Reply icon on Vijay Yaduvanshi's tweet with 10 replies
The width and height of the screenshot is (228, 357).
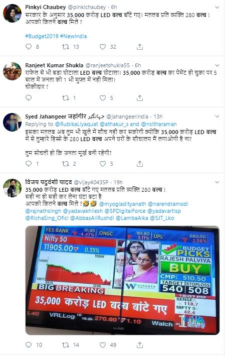click(x=29, y=345)
